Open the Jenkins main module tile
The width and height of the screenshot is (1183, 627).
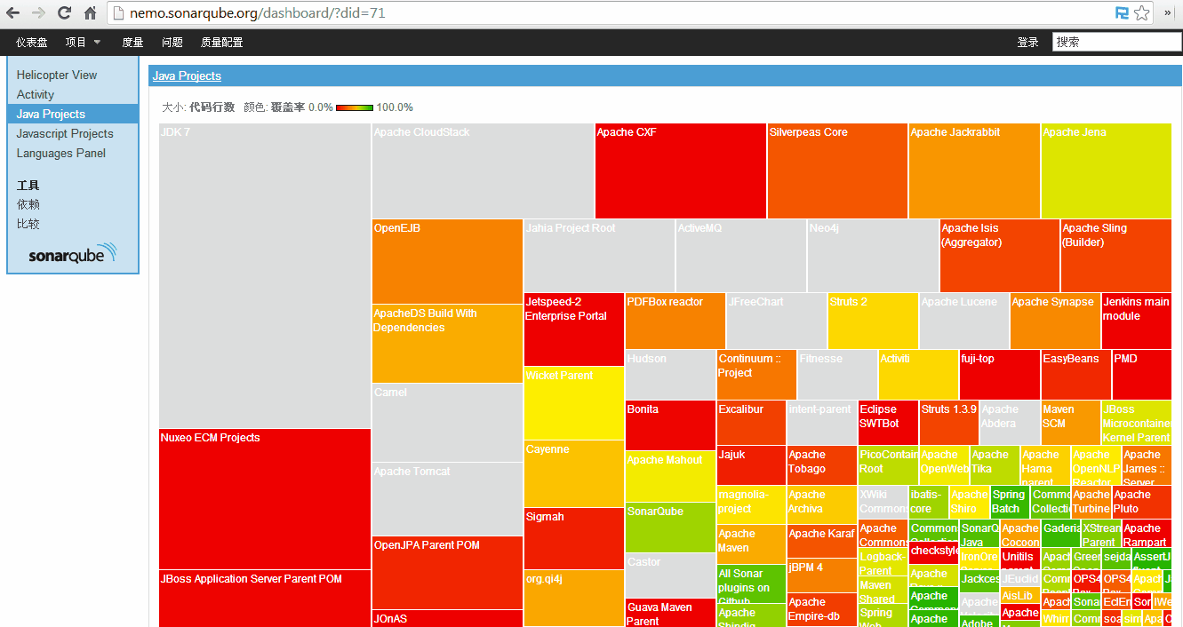1137,321
